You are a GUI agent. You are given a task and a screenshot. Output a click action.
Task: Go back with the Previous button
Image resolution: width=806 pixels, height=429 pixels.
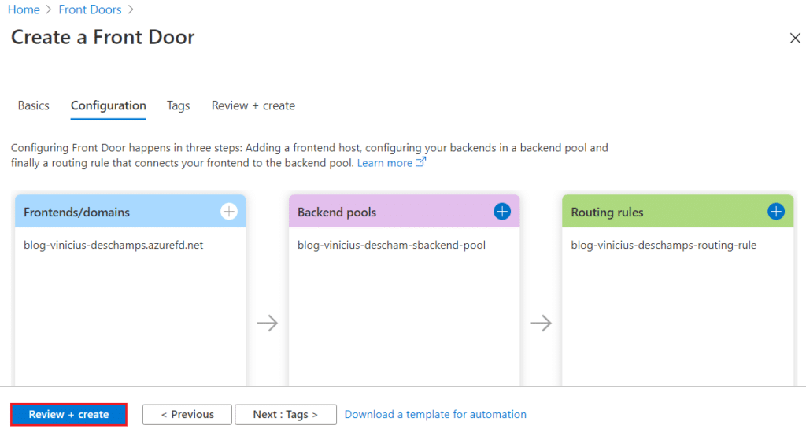[187, 415]
